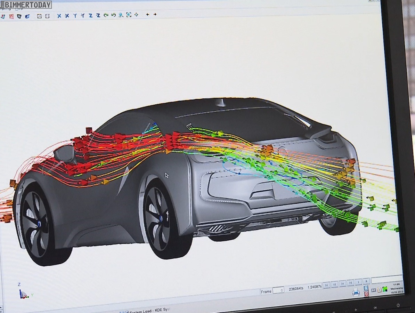The image size is (415, 313).
Task: Select the negative X axis view icon
Action: tap(67, 16)
